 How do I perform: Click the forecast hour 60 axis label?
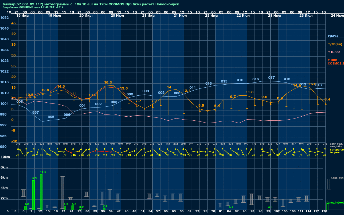point(166,212)
